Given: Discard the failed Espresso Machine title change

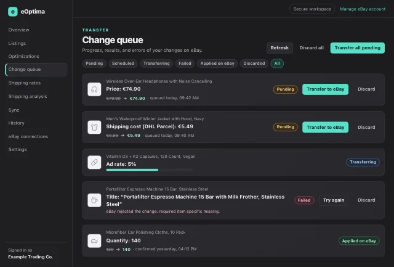Looking at the screenshot, I should 366,200.
